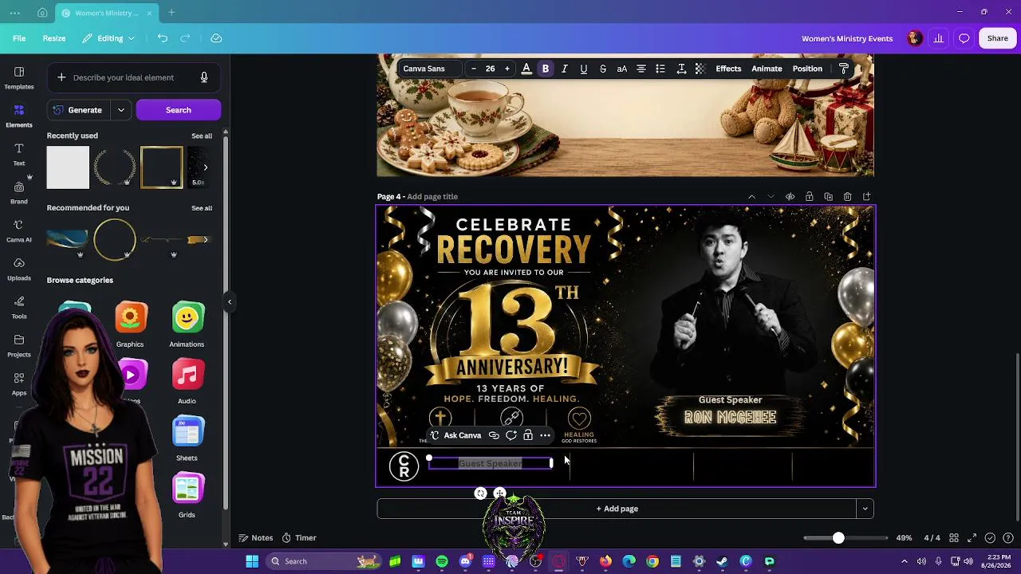Click the voice input microphone icon
Screen dimensions: 1021x574
[x=204, y=77]
